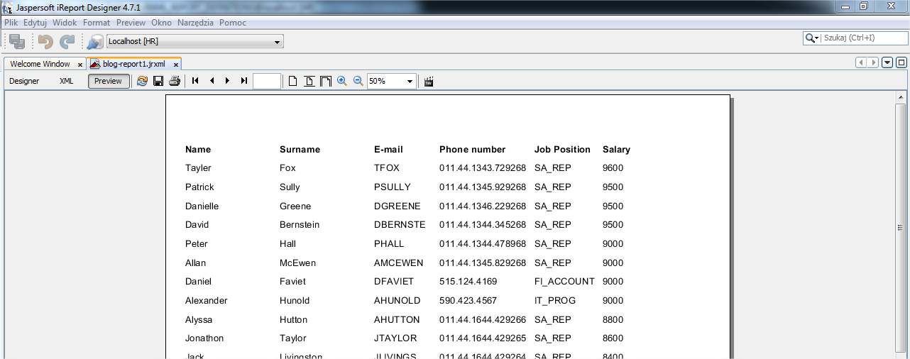Select the blog-report1.jrxml tab
Screen dimensions: 910x359
tap(133, 64)
